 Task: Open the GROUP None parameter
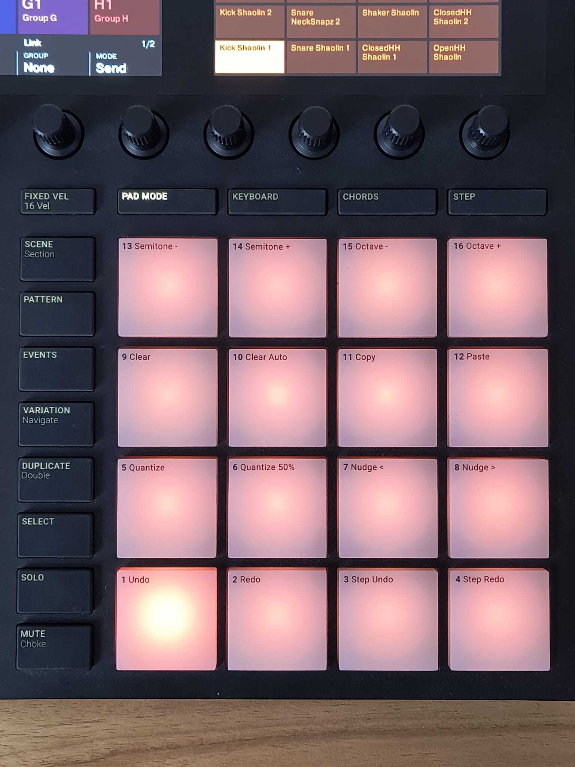(52, 63)
